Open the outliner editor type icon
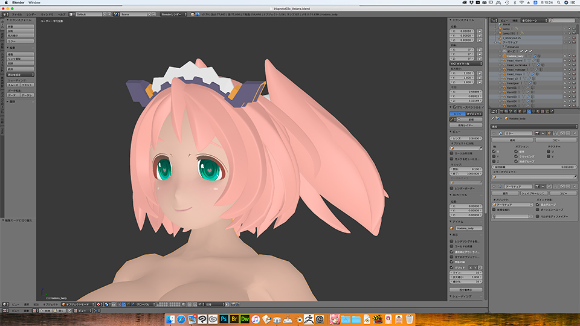 [494, 21]
